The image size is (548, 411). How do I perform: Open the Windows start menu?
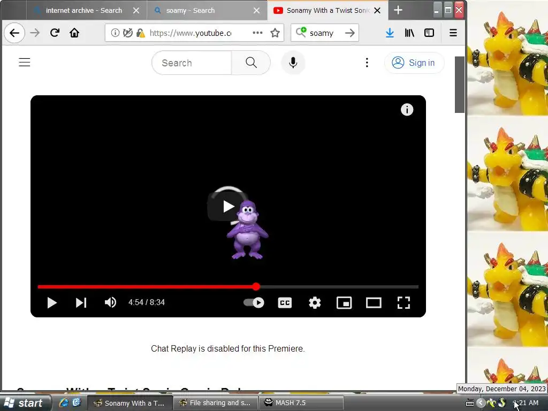point(26,403)
